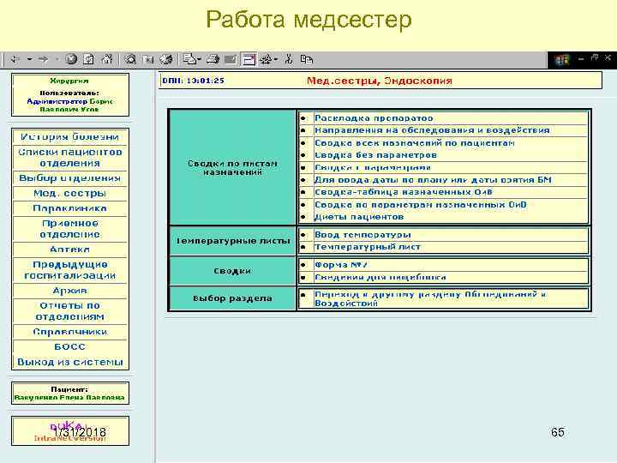Open Сведения для пищеблока link
The image size is (617, 463).
[380, 277]
